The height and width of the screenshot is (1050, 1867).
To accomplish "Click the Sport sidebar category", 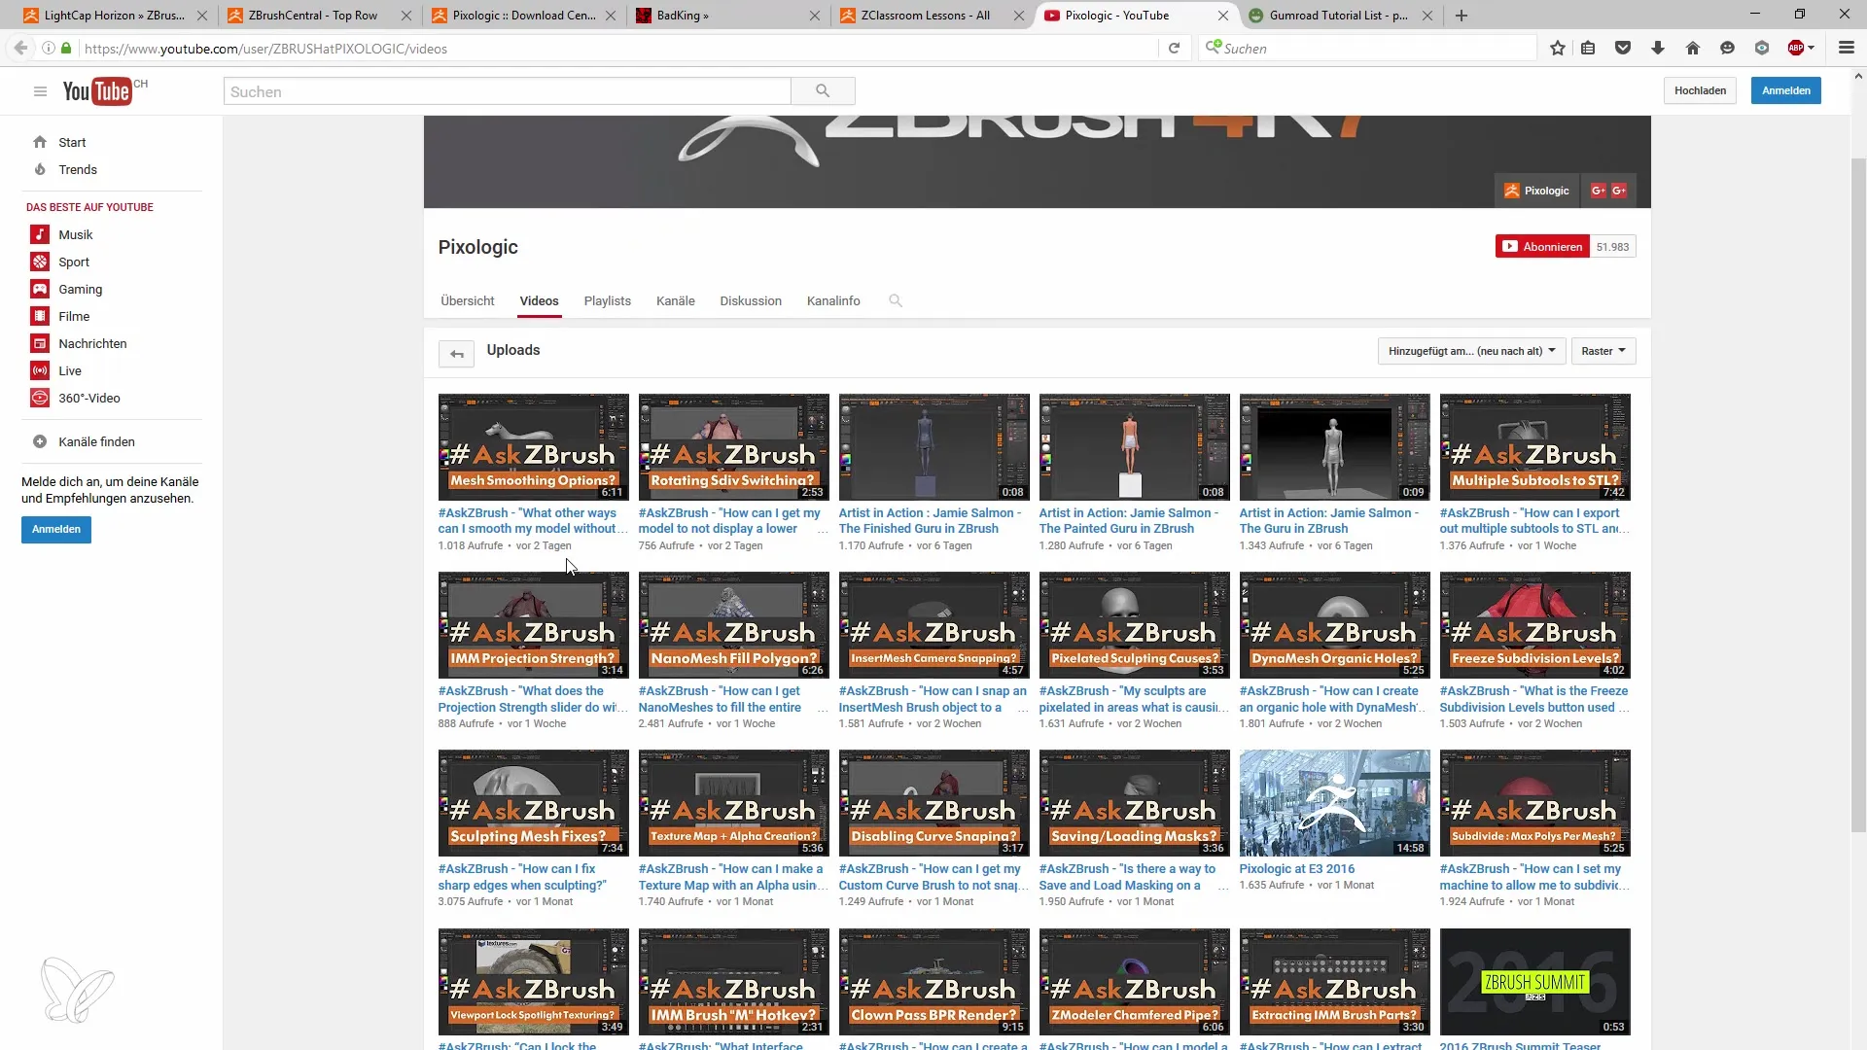I will (73, 262).
